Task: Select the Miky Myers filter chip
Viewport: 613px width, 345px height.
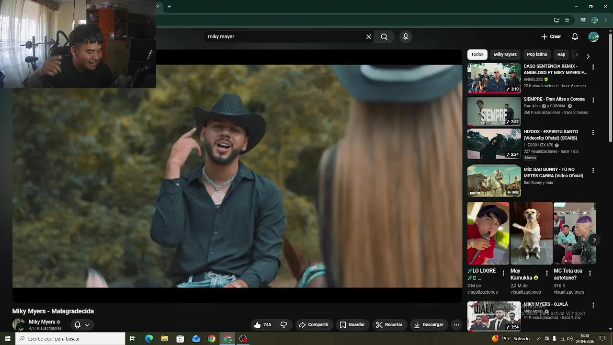Action: coord(505,55)
